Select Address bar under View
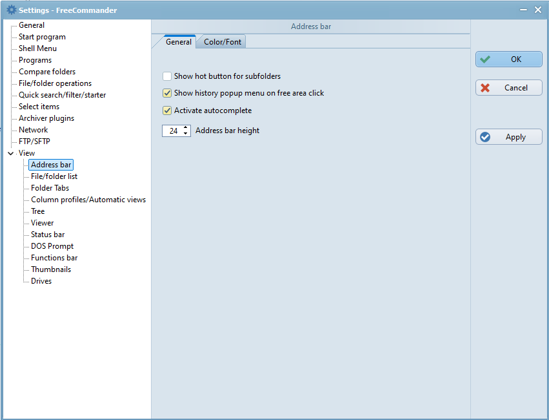Image resolution: width=549 pixels, height=420 pixels. click(x=51, y=165)
